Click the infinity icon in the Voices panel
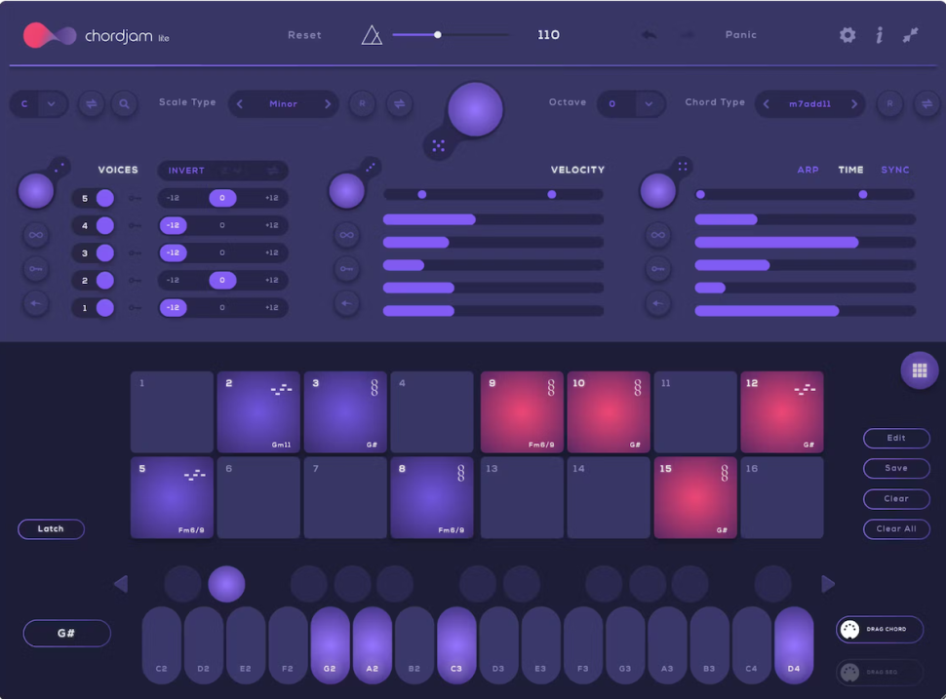946x699 pixels. point(36,234)
